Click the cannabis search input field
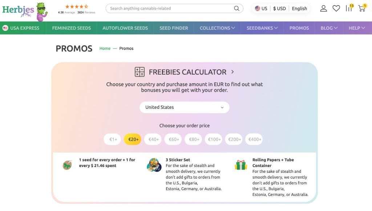 tap(171, 8)
